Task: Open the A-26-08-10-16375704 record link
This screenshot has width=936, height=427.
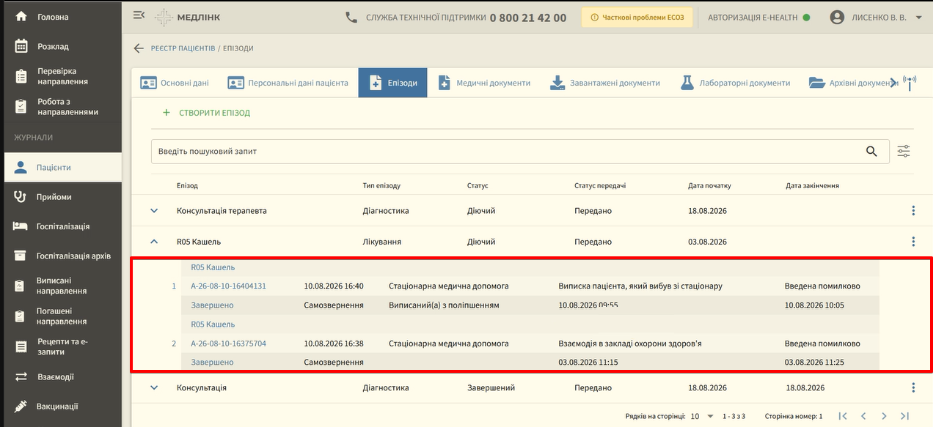Action: coord(228,344)
